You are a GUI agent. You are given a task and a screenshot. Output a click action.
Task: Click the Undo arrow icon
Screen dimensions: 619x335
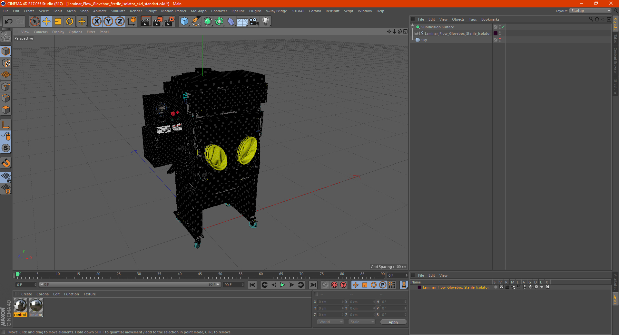coord(9,22)
